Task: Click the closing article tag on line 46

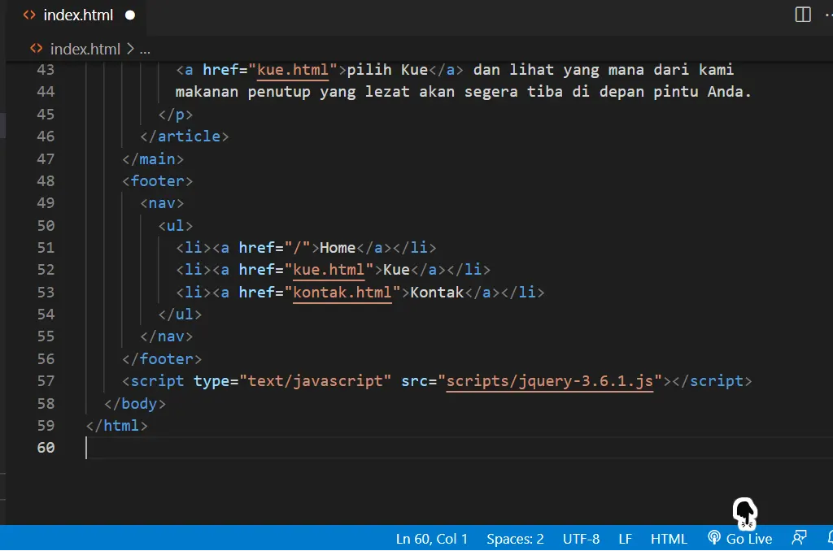Action: click(185, 137)
